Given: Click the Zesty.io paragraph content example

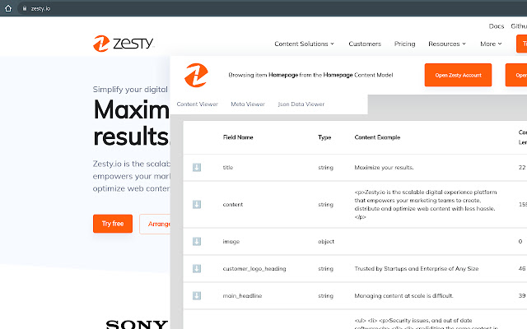Looking at the screenshot, I should 425,205.
